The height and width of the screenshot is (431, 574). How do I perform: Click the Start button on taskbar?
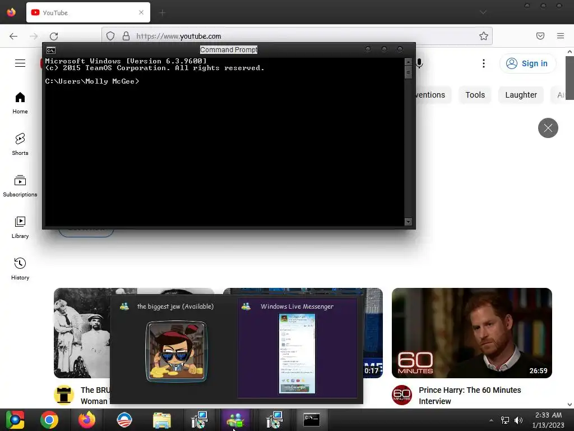15,420
